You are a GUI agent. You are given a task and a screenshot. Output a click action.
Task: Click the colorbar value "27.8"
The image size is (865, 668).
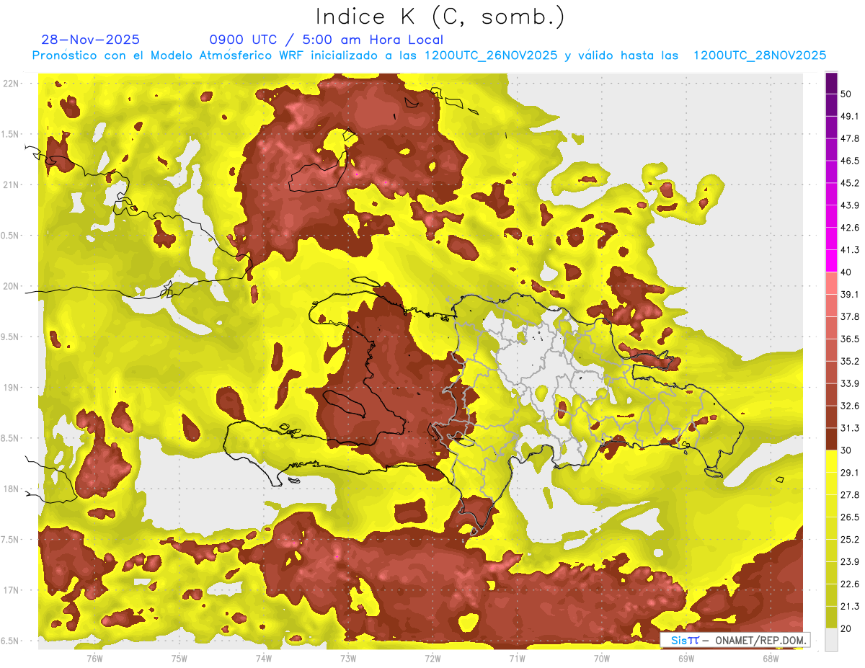pyautogui.click(x=850, y=494)
